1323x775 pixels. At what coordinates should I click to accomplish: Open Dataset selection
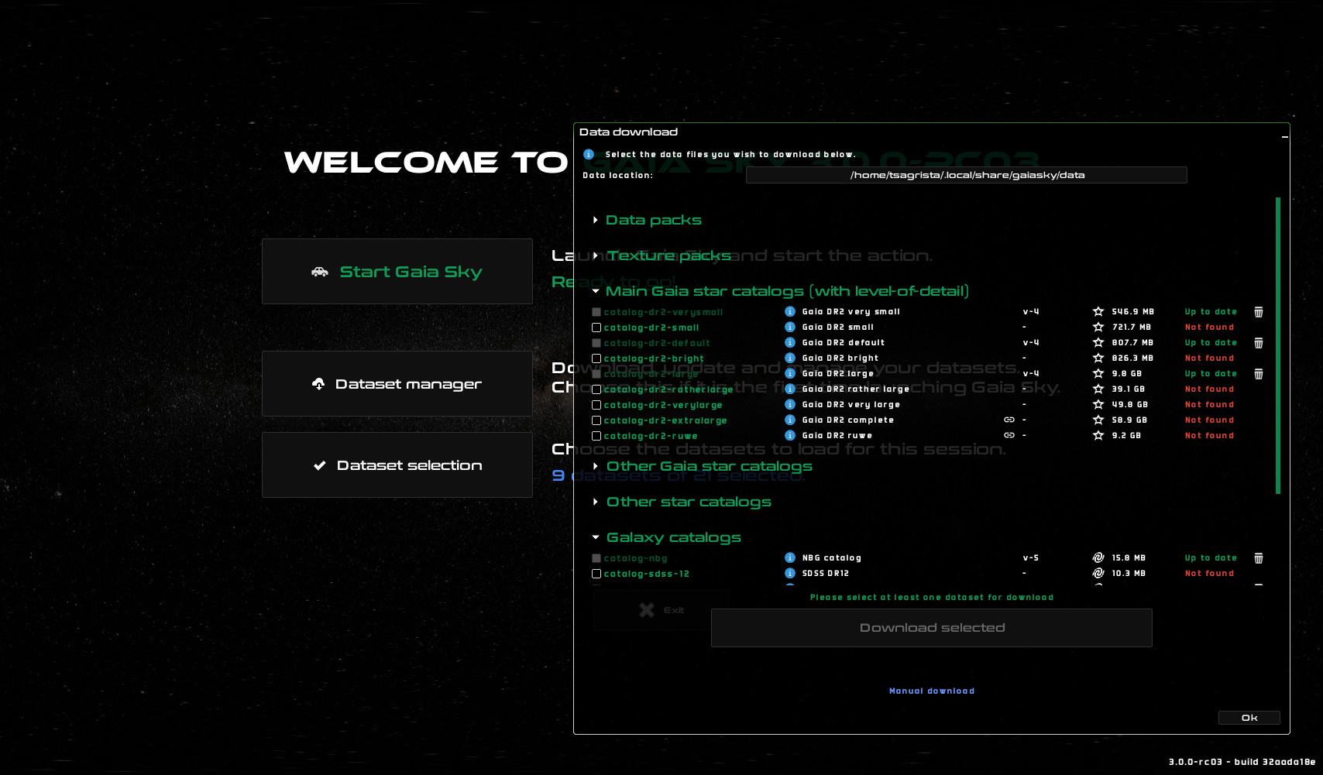(397, 465)
